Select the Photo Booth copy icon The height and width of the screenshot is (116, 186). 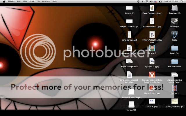coord(152,88)
